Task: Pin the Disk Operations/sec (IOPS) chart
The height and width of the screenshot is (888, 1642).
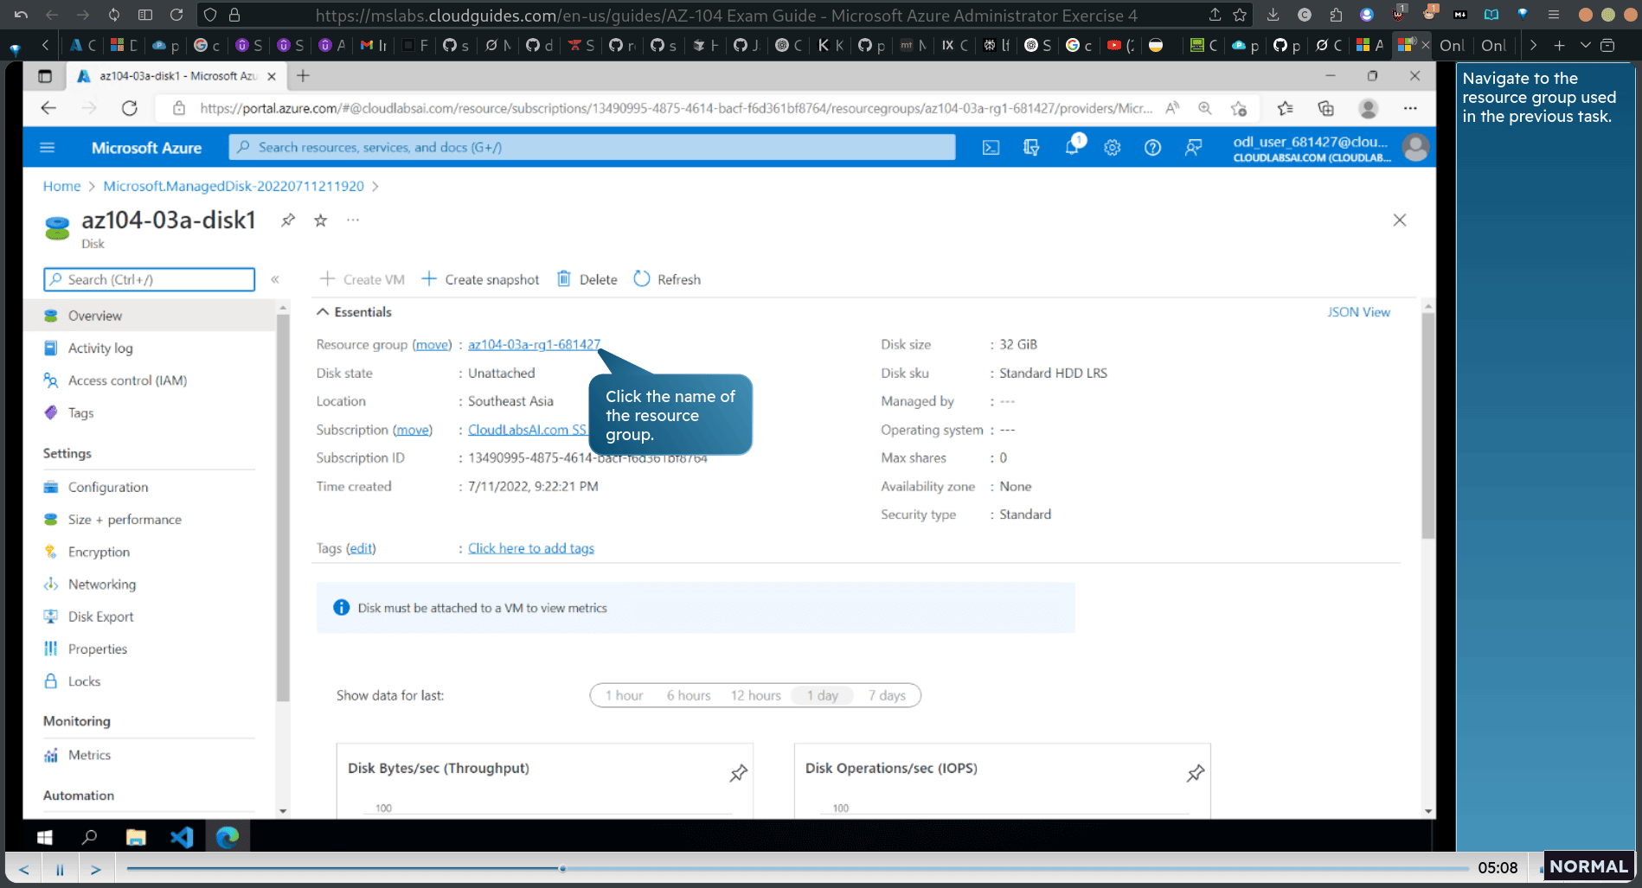Action: pyautogui.click(x=1196, y=773)
